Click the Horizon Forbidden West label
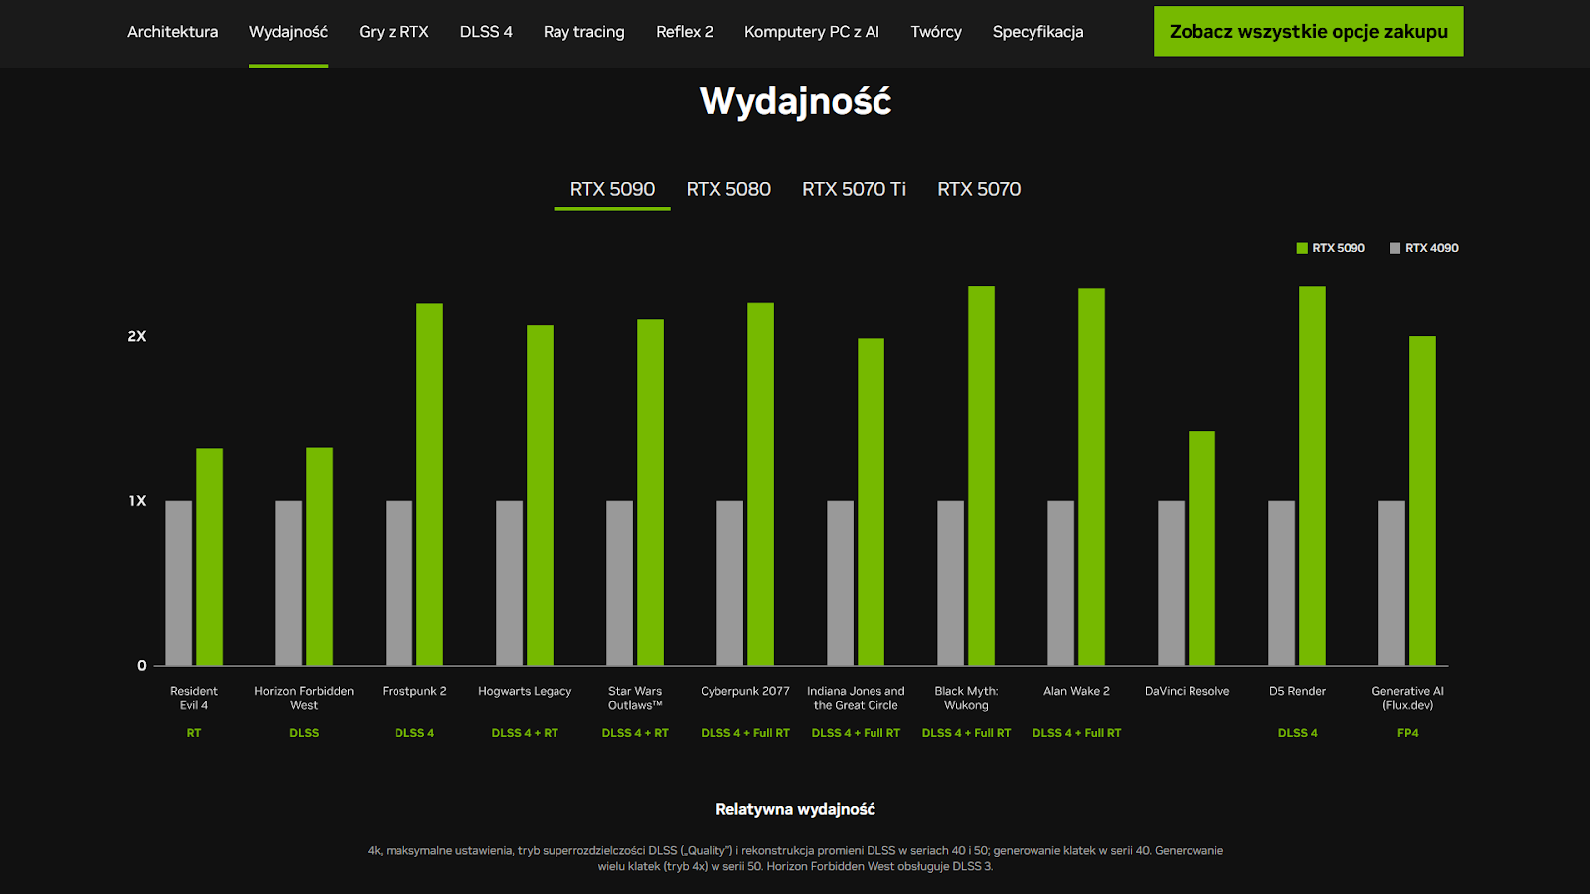 [304, 698]
